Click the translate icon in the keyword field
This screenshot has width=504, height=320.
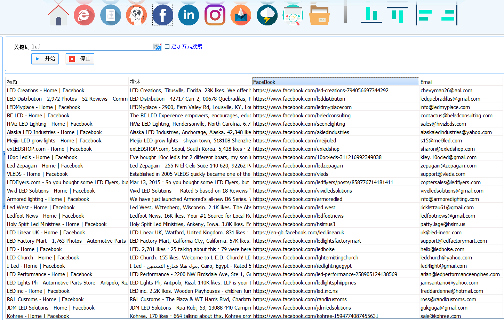[157, 47]
